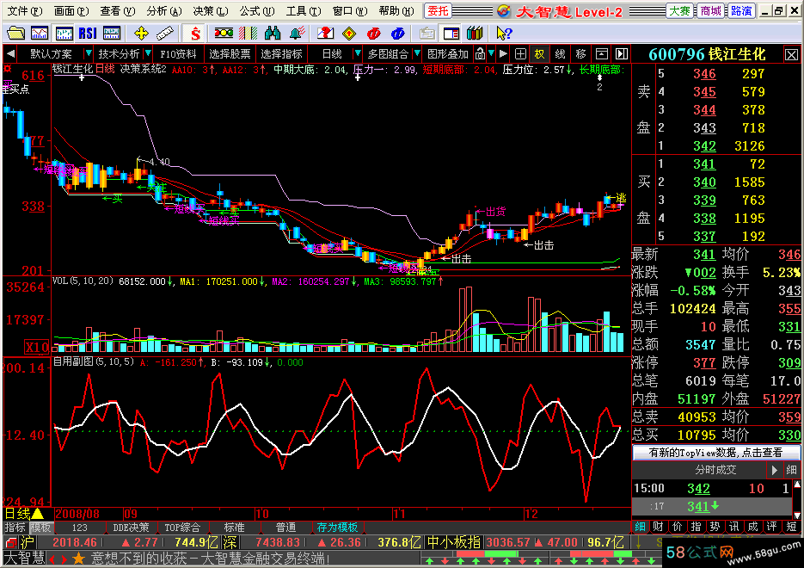804x568 pixels.
Task: Select the ruler measurement tool icon
Action: pyautogui.click(x=164, y=34)
